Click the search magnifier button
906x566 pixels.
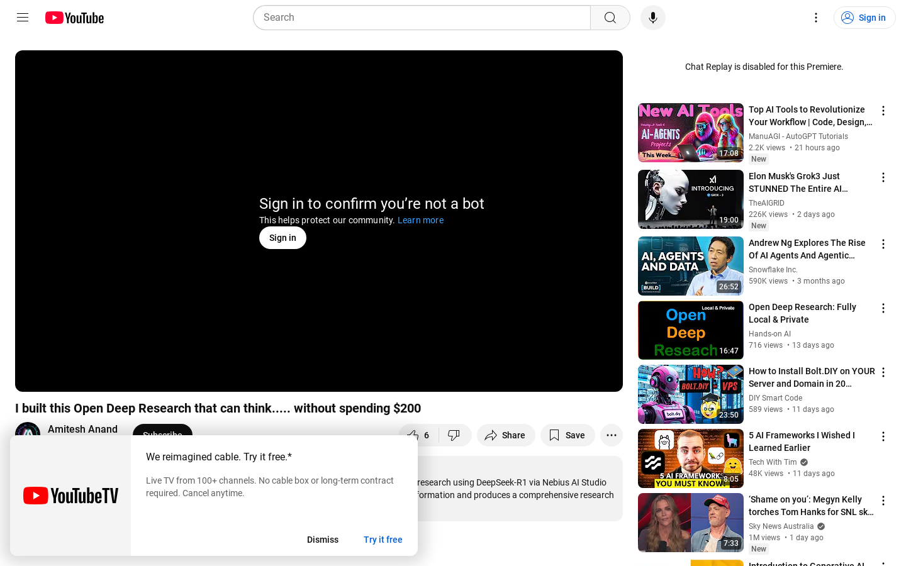tap(610, 18)
